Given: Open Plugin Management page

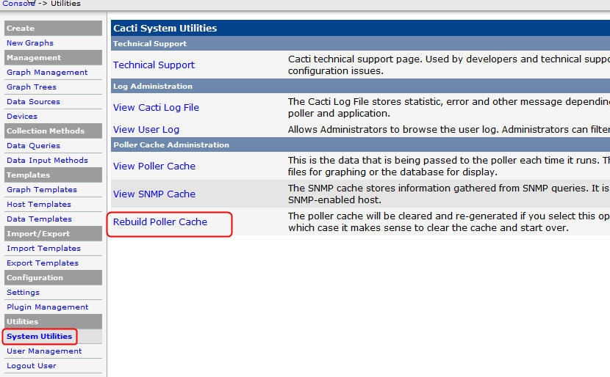Looking at the screenshot, I should (x=48, y=307).
